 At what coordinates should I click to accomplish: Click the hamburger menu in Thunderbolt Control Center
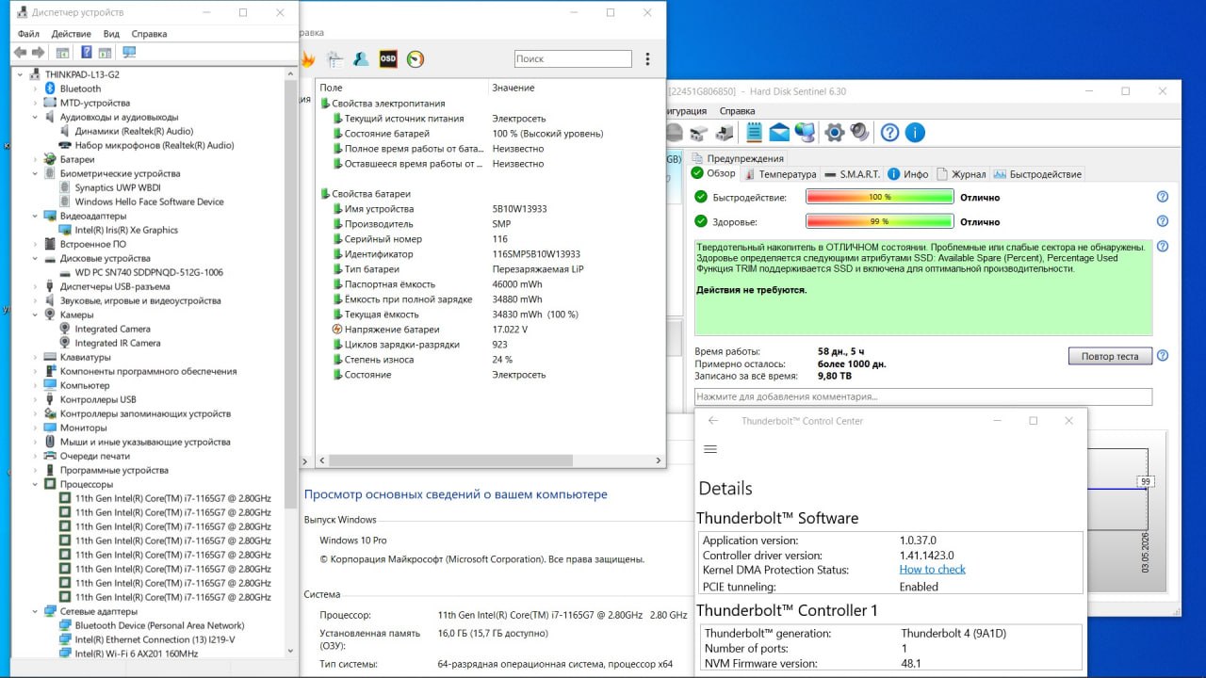pos(710,449)
